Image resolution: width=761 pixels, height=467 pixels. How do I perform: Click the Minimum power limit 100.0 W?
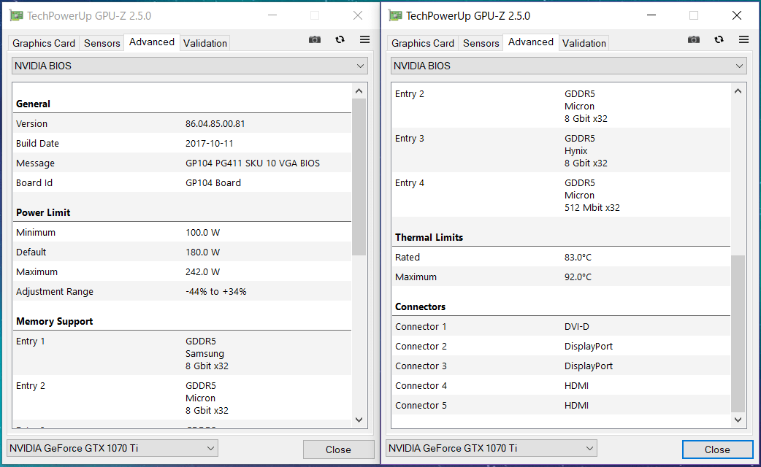pos(202,232)
